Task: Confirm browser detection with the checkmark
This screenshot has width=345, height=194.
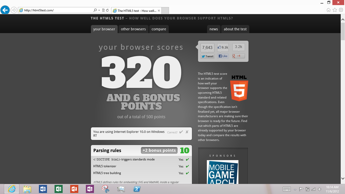Action: pos(181,132)
